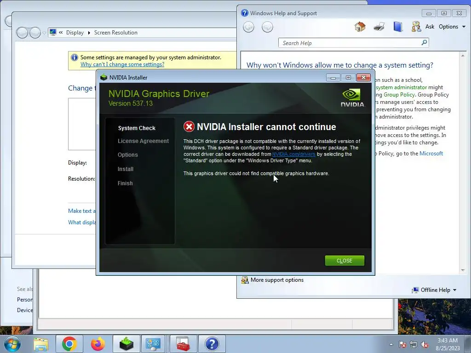Select the System Check step in the installer sidebar
This screenshot has height=353, width=471.
click(x=137, y=128)
